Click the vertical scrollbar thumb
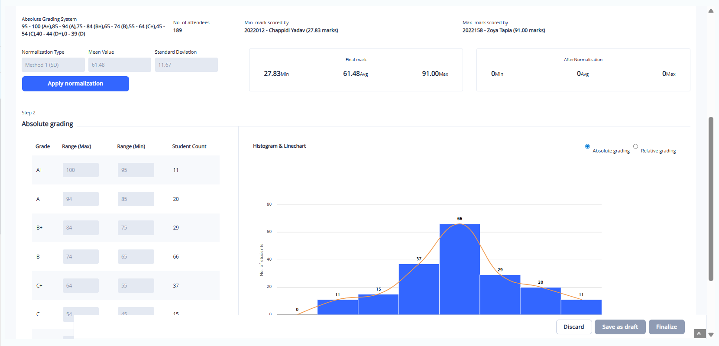Screen dimensions: 719x346 711,199
